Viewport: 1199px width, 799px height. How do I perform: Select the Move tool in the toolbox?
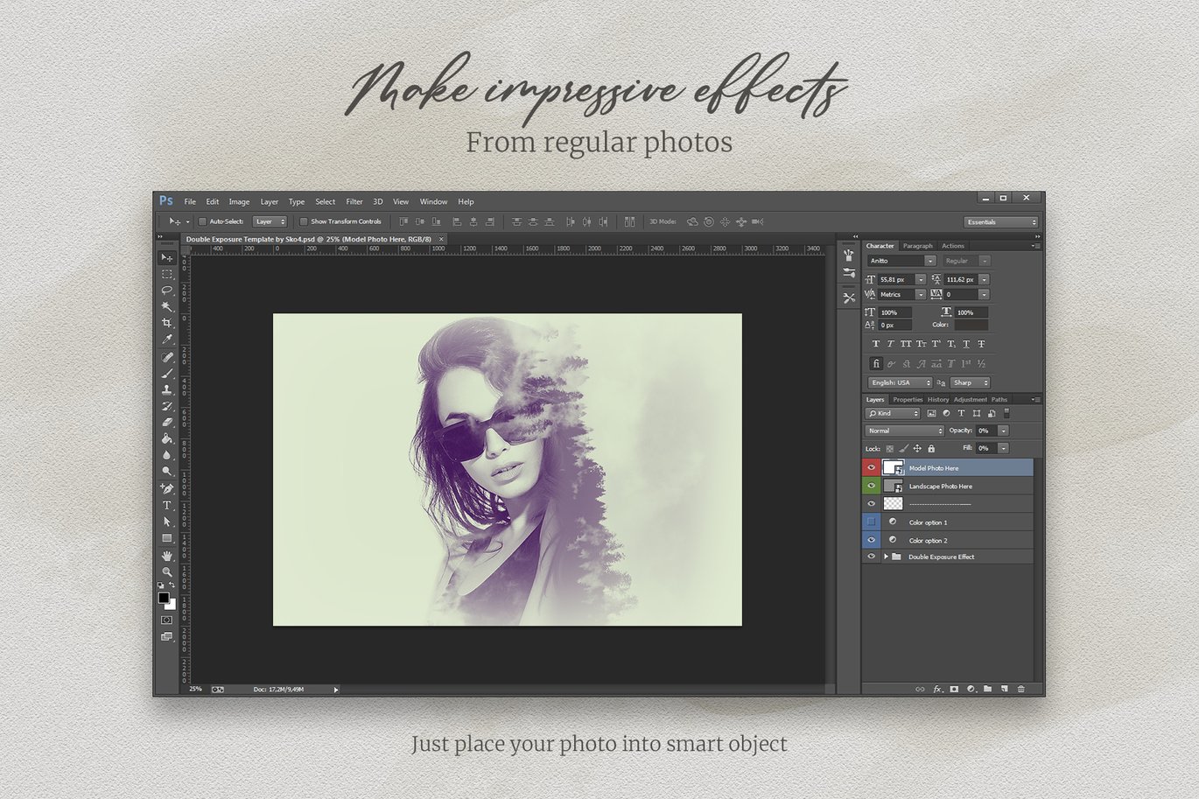tap(166, 258)
